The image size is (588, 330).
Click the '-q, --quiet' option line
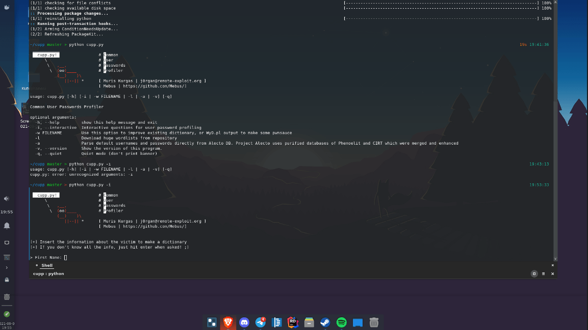pos(96,154)
